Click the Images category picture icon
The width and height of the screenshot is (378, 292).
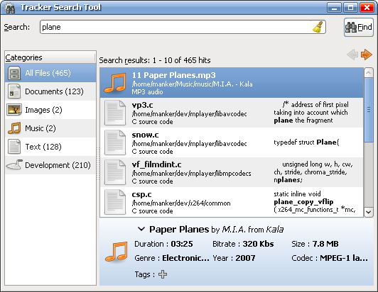pos(14,110)
